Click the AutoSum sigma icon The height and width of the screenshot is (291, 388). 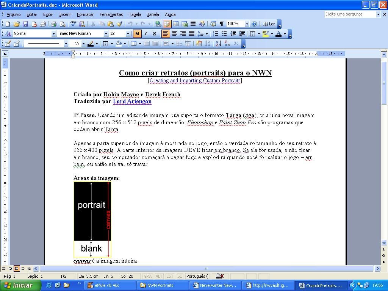(x=236, y=44)
